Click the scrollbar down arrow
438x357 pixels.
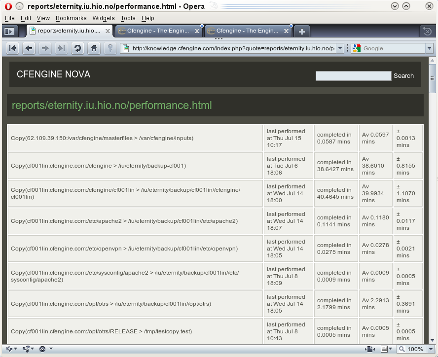coord(432,341)
